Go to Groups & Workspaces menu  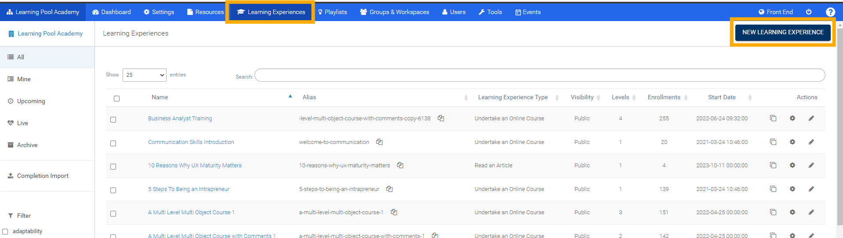click(x=394, y=12)
